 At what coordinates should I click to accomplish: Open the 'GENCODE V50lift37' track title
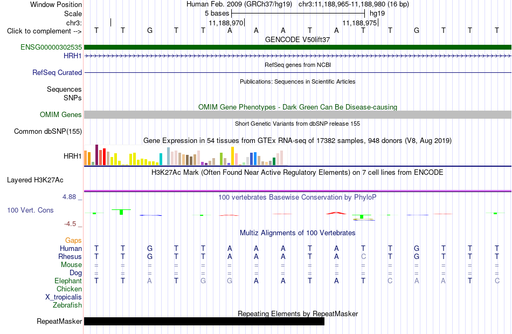(x=297, y=39)
